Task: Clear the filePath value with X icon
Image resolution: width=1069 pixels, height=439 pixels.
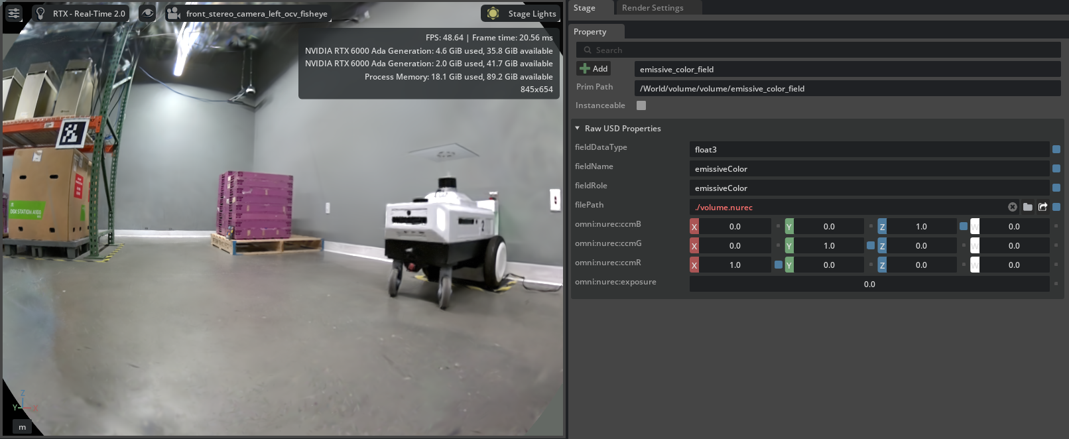Action: [1012, 207]
